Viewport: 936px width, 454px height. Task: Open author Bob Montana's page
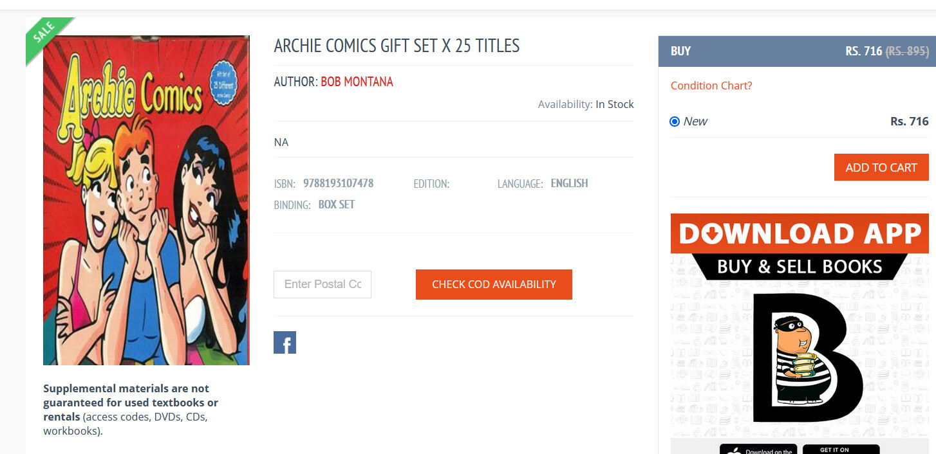[357, 82]
